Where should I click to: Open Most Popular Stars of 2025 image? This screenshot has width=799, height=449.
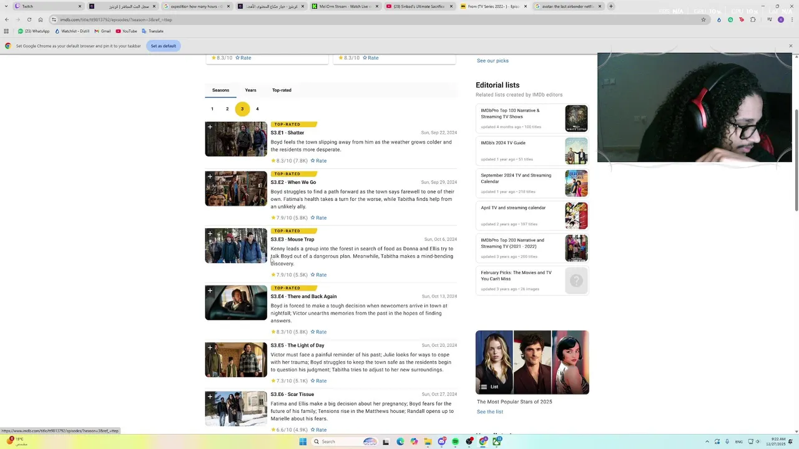click(x=532, y=362)
